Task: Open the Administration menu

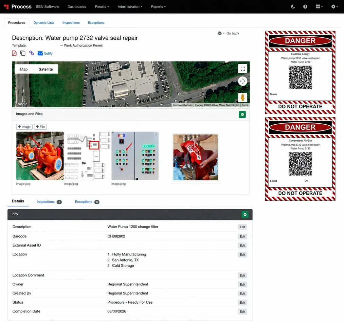Action: point(130,6)
